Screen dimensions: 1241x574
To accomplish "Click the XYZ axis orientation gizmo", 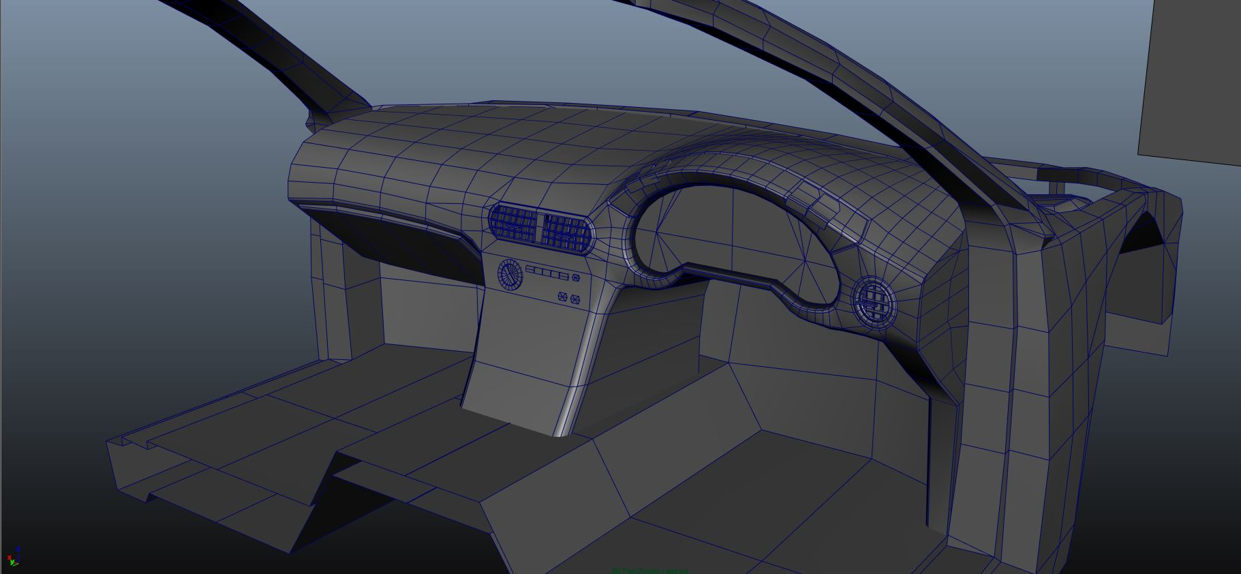I will tap(13, 557).
